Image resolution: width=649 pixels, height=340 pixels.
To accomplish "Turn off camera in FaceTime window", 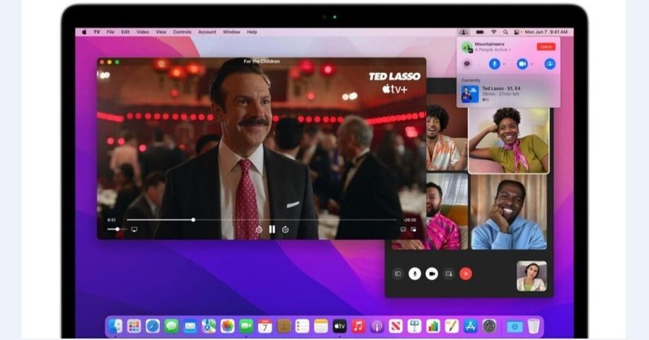I will coord(432,273).
